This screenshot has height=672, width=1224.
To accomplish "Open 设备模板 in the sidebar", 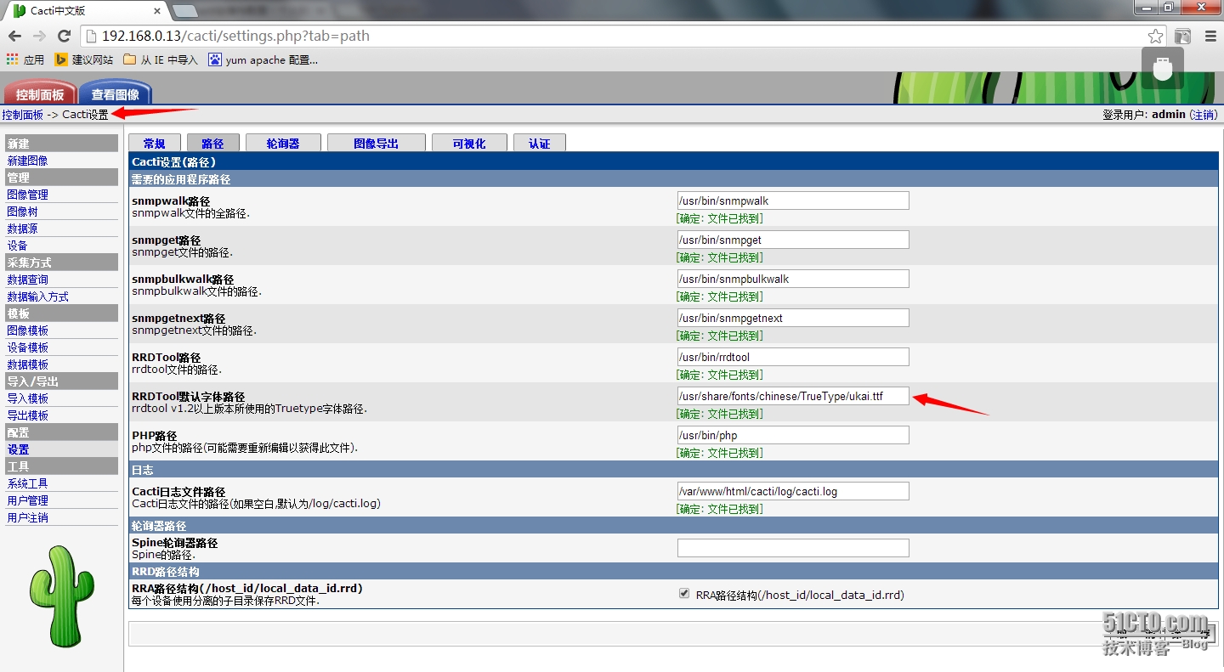I will click(28, 347).
